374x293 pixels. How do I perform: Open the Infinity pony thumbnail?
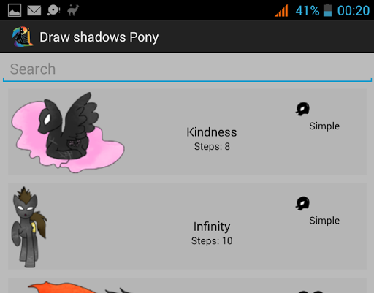(29, 227)
